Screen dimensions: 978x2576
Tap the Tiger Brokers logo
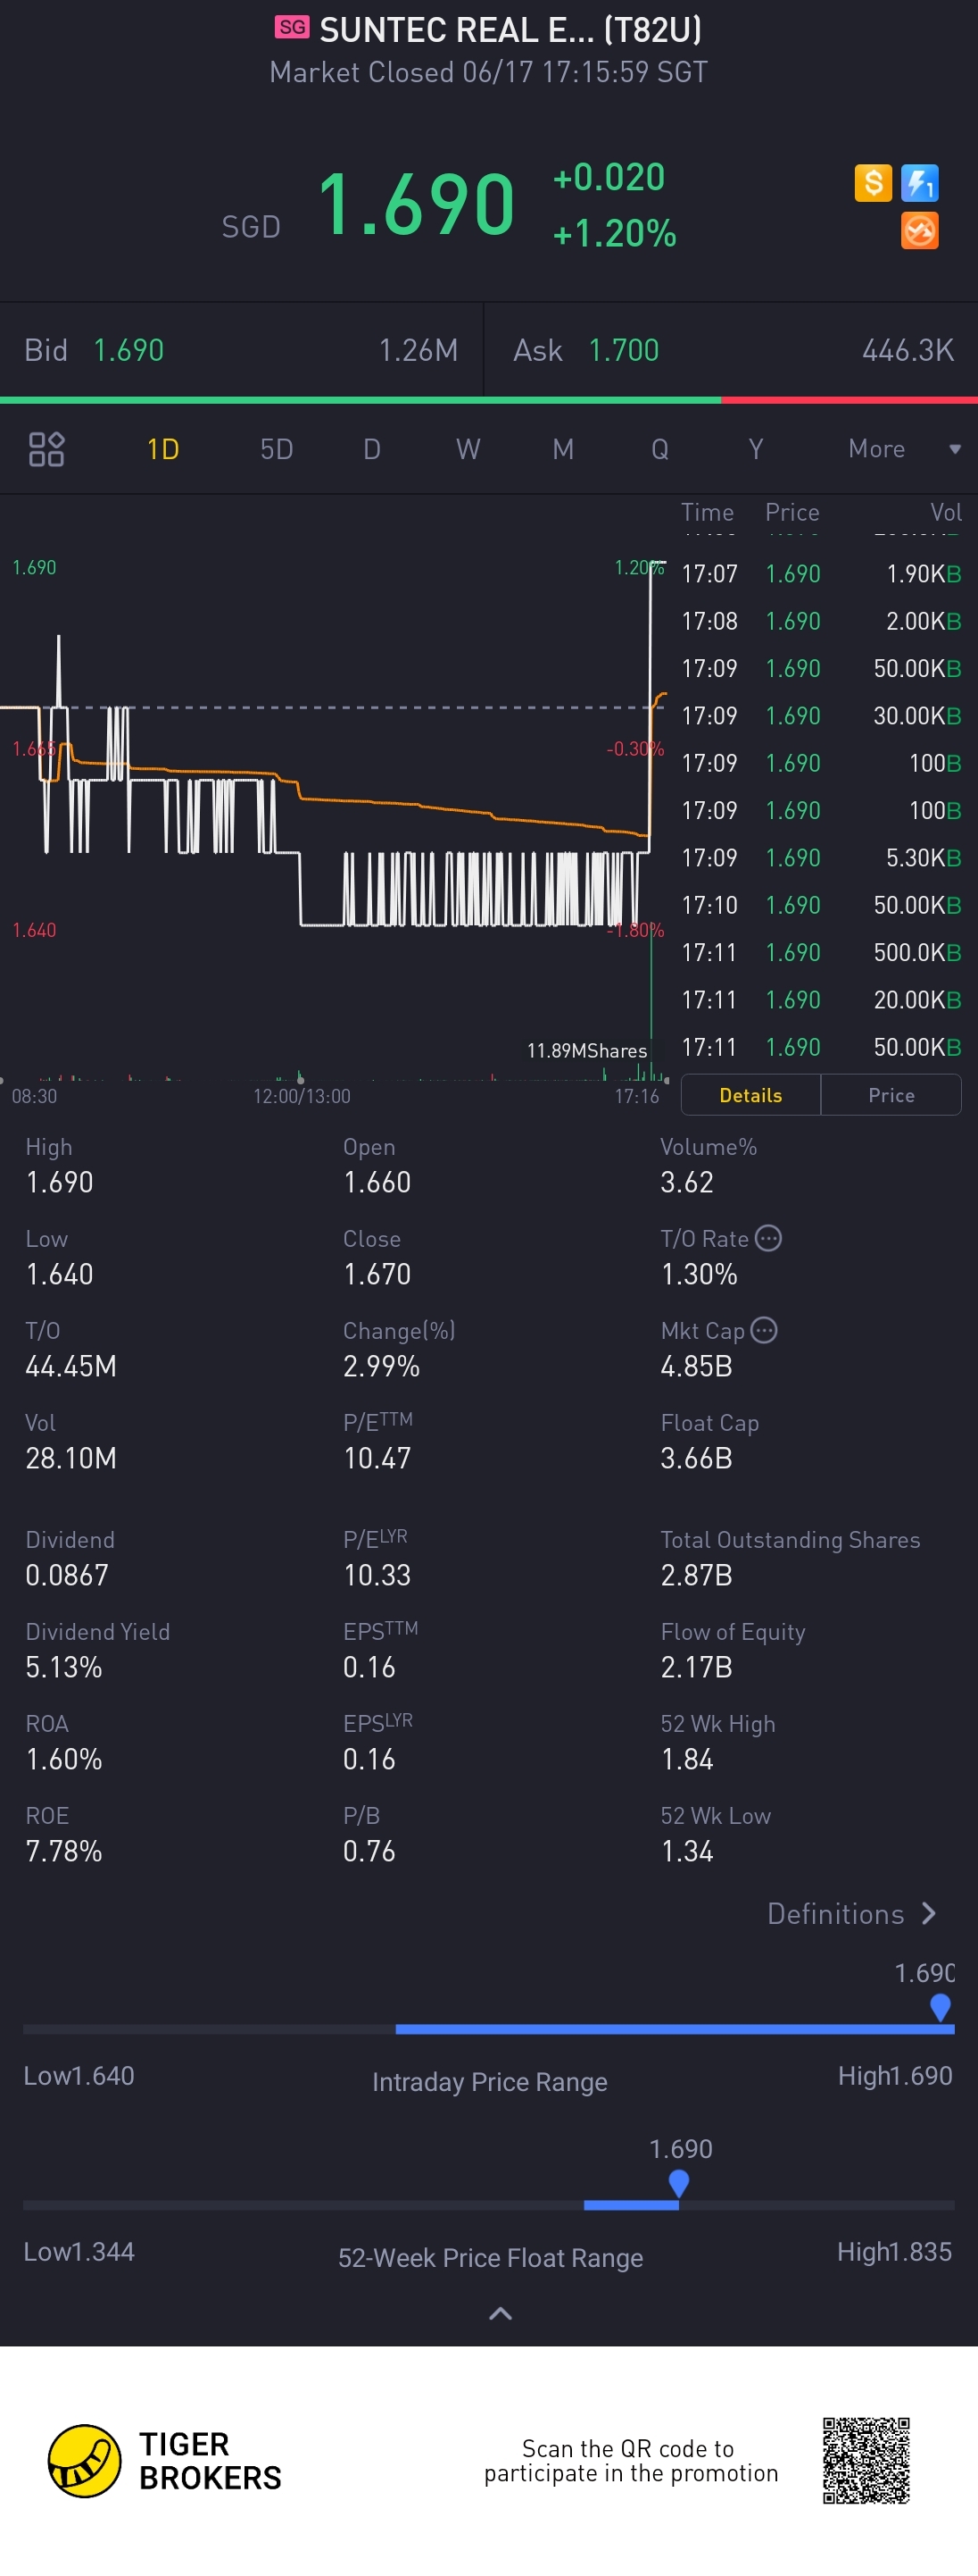coord(85,2460)
